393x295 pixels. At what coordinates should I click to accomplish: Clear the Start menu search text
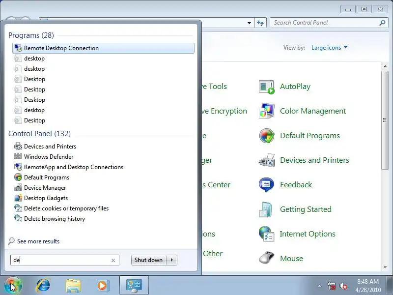coord(113,261)
